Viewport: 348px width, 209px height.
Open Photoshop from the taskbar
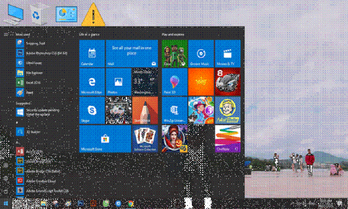[x=81, y=203]
